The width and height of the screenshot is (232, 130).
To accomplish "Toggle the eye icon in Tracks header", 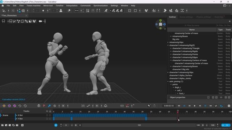I will 47,111.
